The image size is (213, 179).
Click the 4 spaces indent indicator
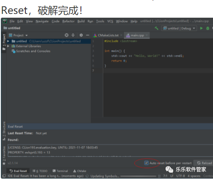(194, 176)
